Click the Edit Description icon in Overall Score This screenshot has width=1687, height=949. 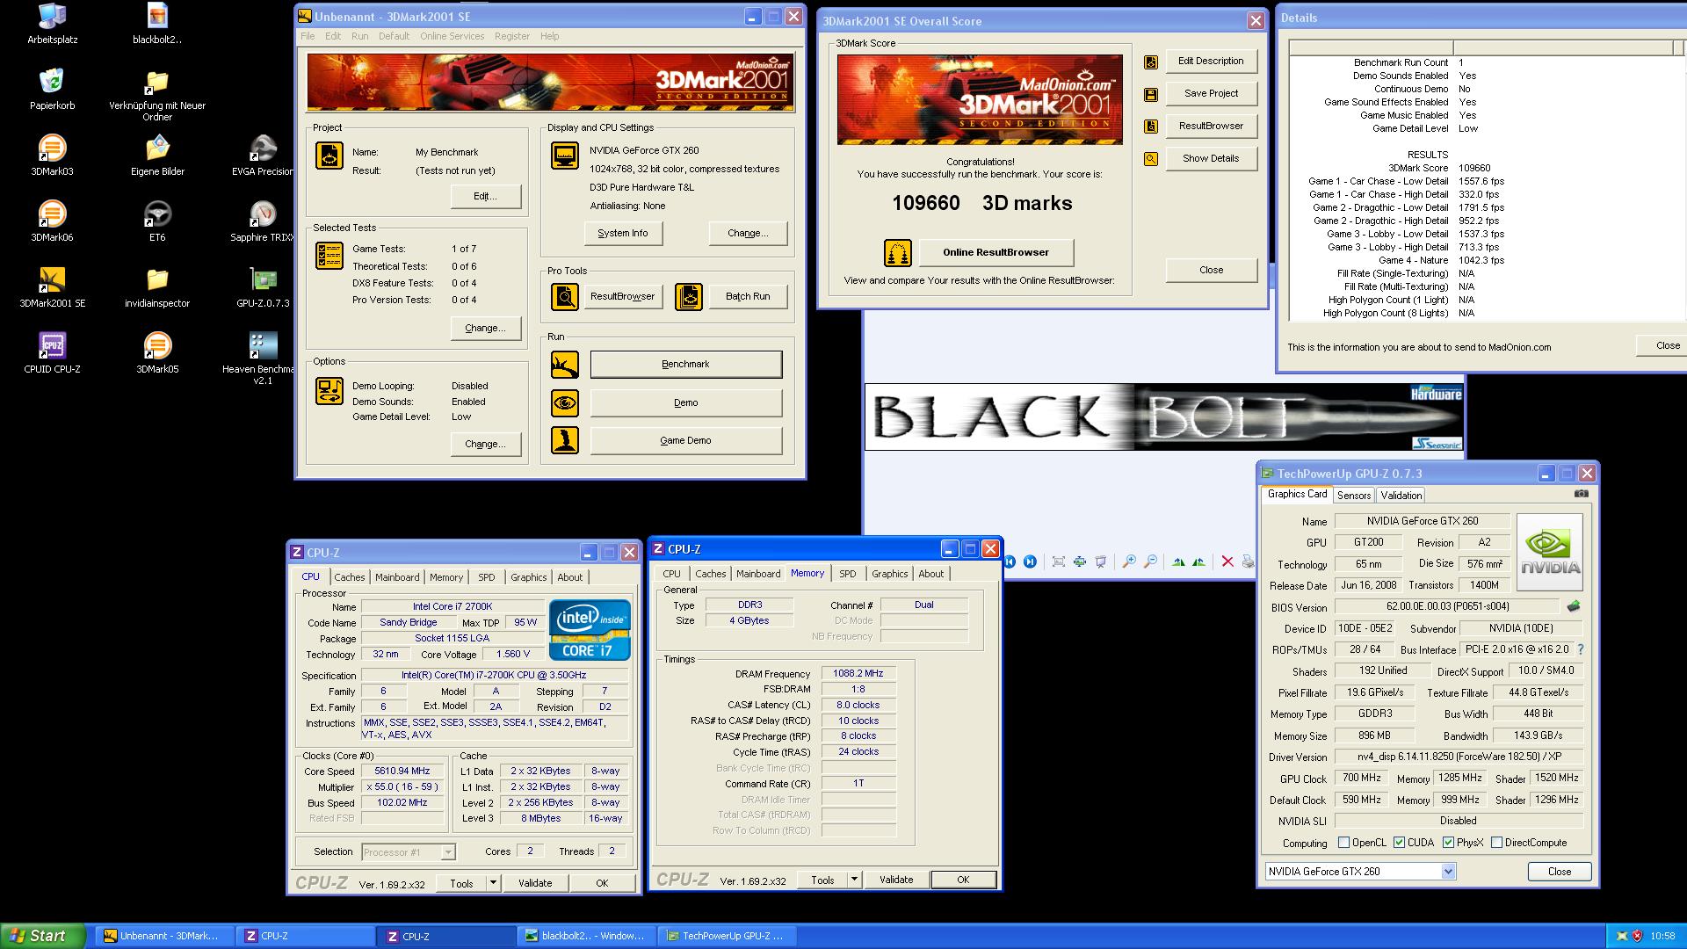1151,62
